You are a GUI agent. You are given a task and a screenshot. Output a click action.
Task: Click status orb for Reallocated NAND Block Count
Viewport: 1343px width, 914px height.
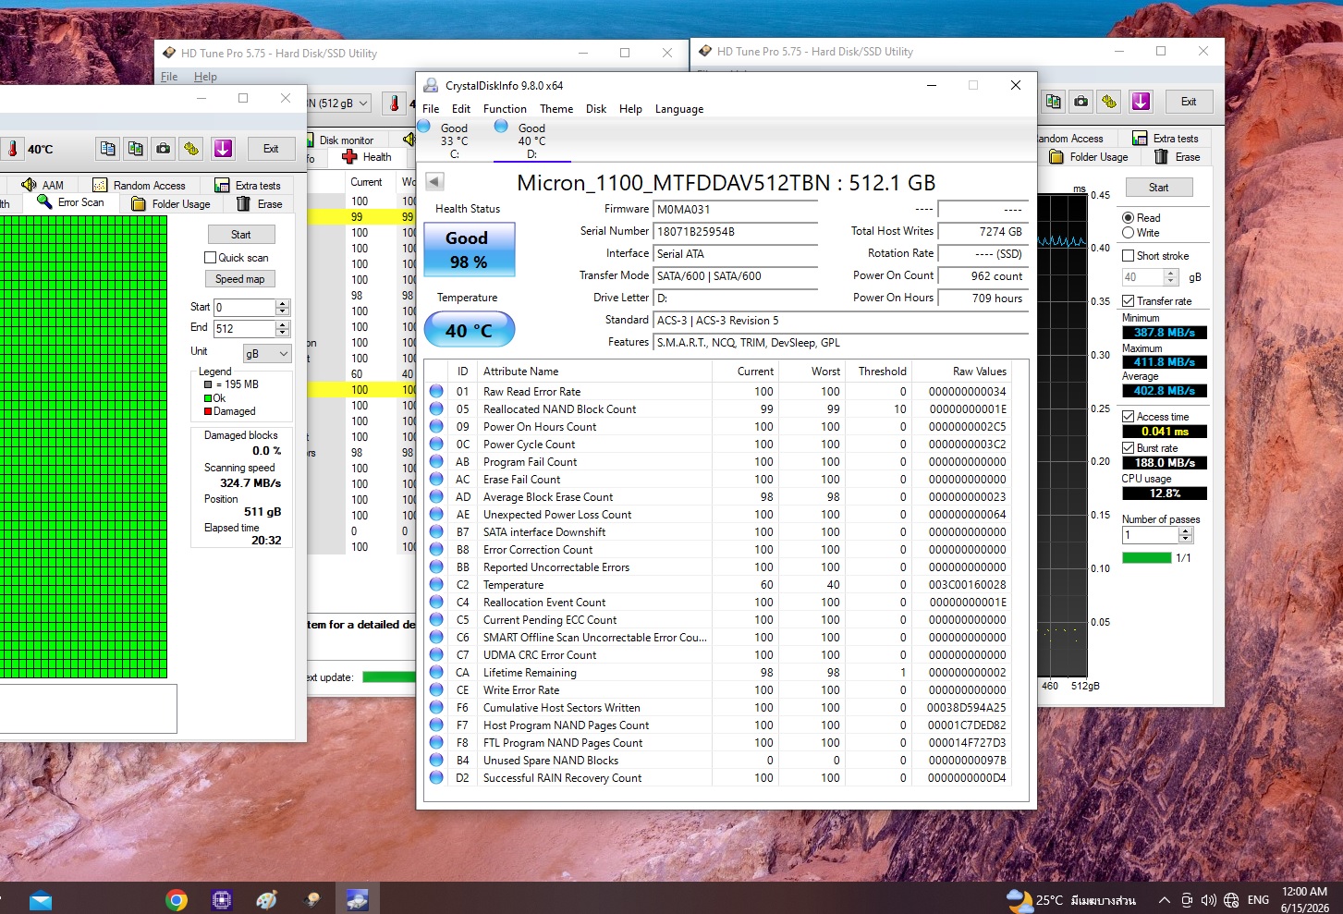pyautogui.click(x=436, y=409)
